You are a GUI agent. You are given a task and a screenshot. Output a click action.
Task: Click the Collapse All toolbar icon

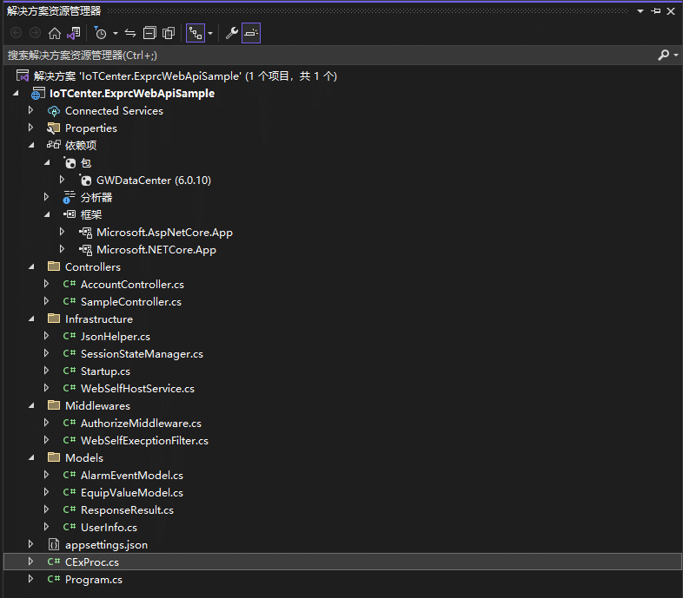click(149, 33)
